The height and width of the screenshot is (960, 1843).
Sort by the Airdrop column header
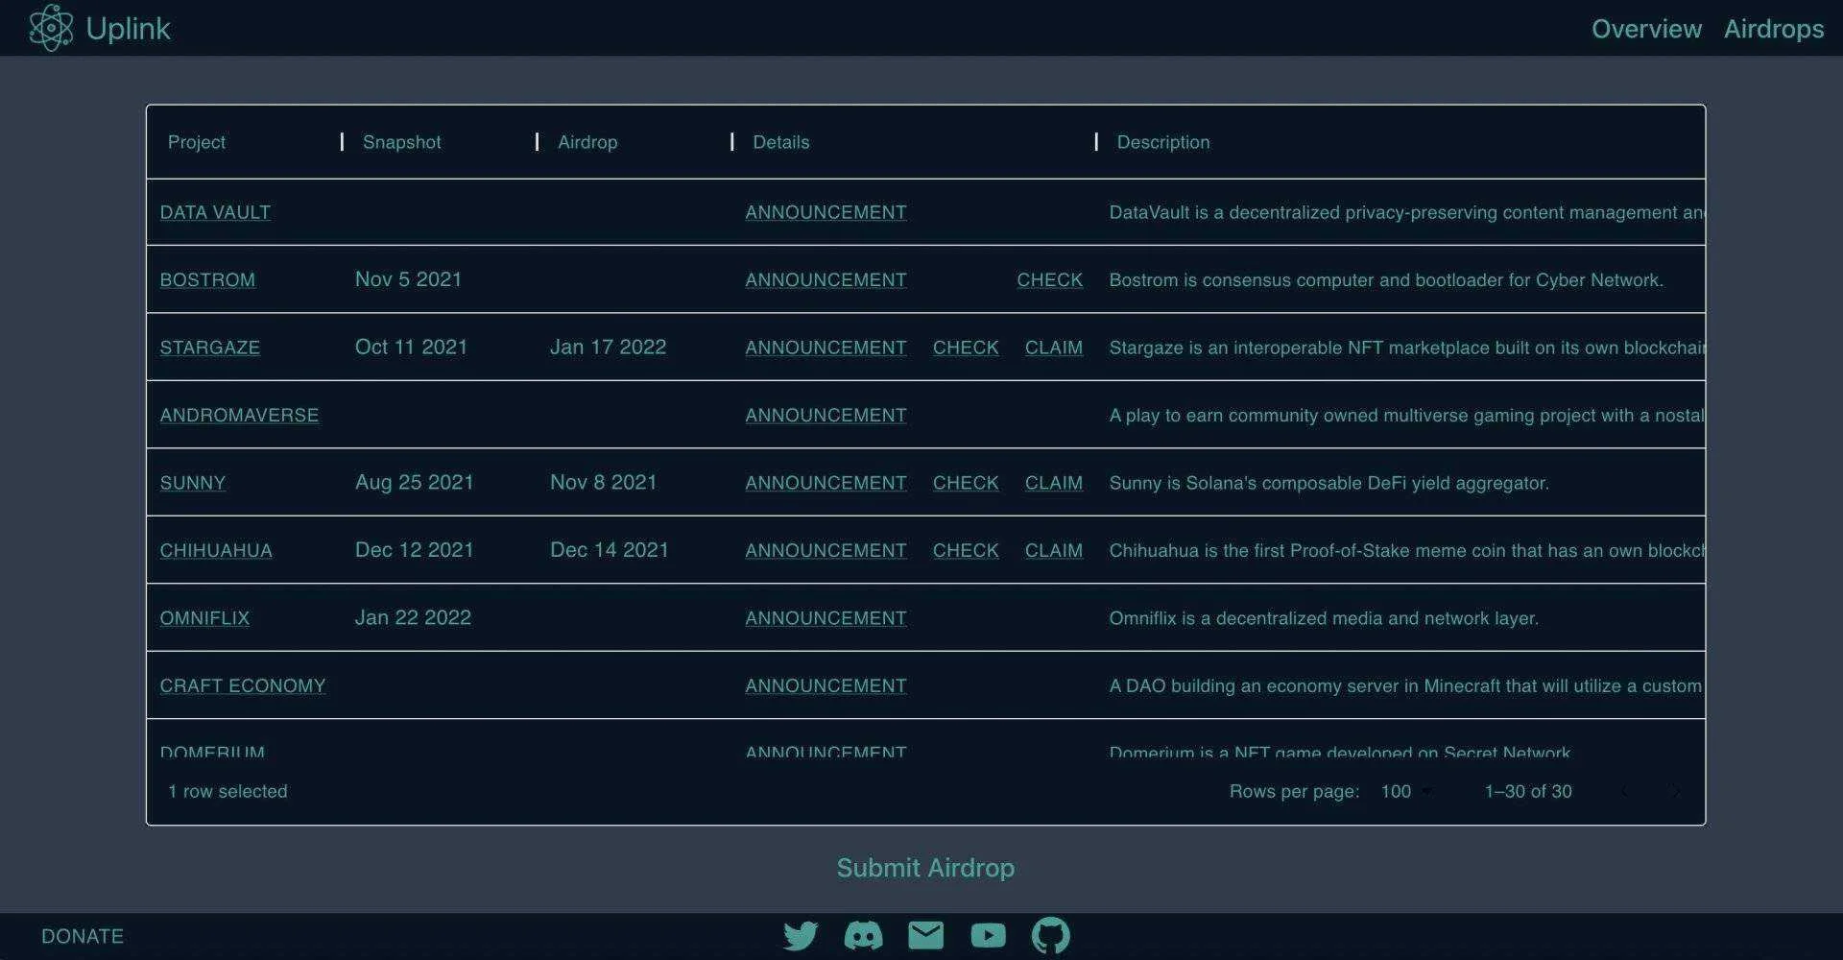587,142
